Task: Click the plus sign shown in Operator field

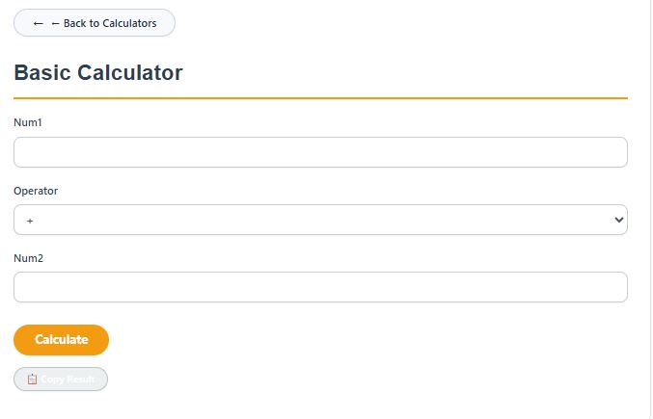Action: click(30, 221)
